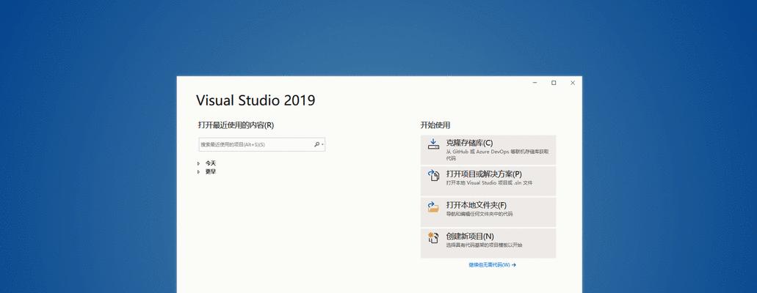
Task: Click the 克隆存储库(C) button
Action: 488,150
